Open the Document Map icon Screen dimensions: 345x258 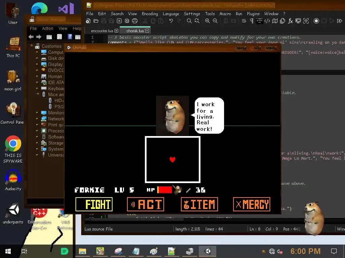coord(275,21)
